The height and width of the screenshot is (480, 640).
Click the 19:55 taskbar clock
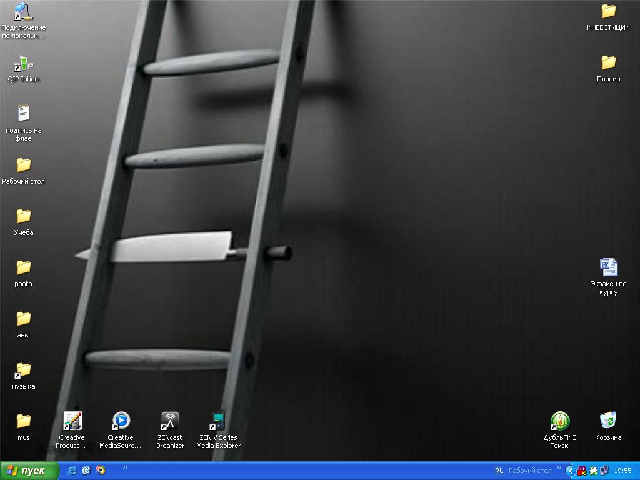pos(623,471)
